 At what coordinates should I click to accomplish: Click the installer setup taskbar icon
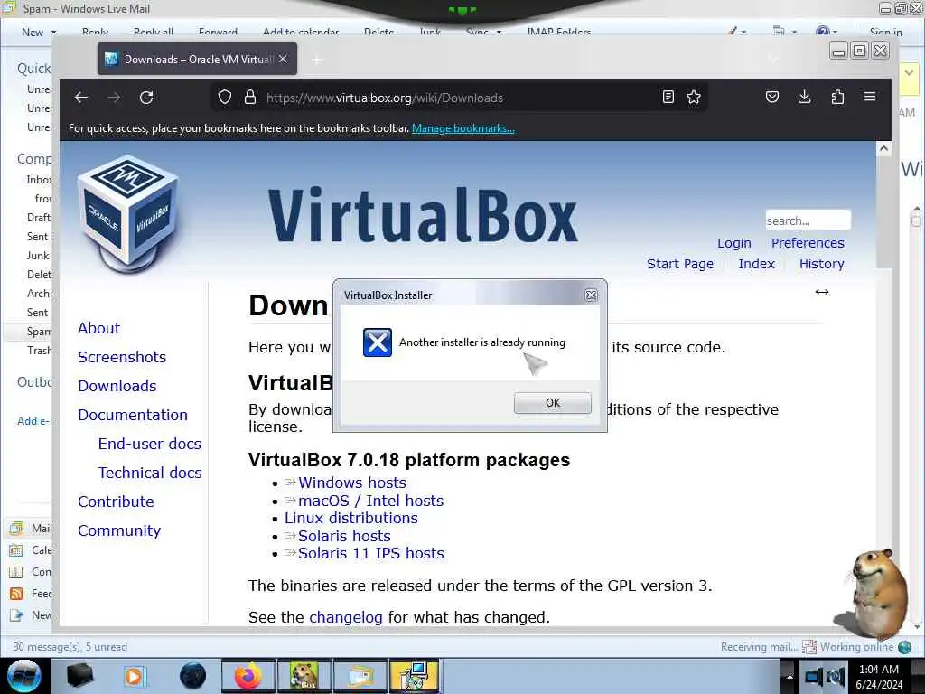coord(415,676)
